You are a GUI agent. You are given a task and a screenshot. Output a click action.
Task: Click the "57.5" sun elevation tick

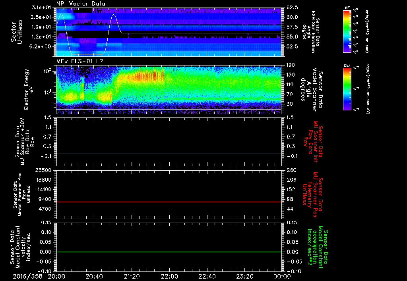pyautogui.click(x=292, y=27)
